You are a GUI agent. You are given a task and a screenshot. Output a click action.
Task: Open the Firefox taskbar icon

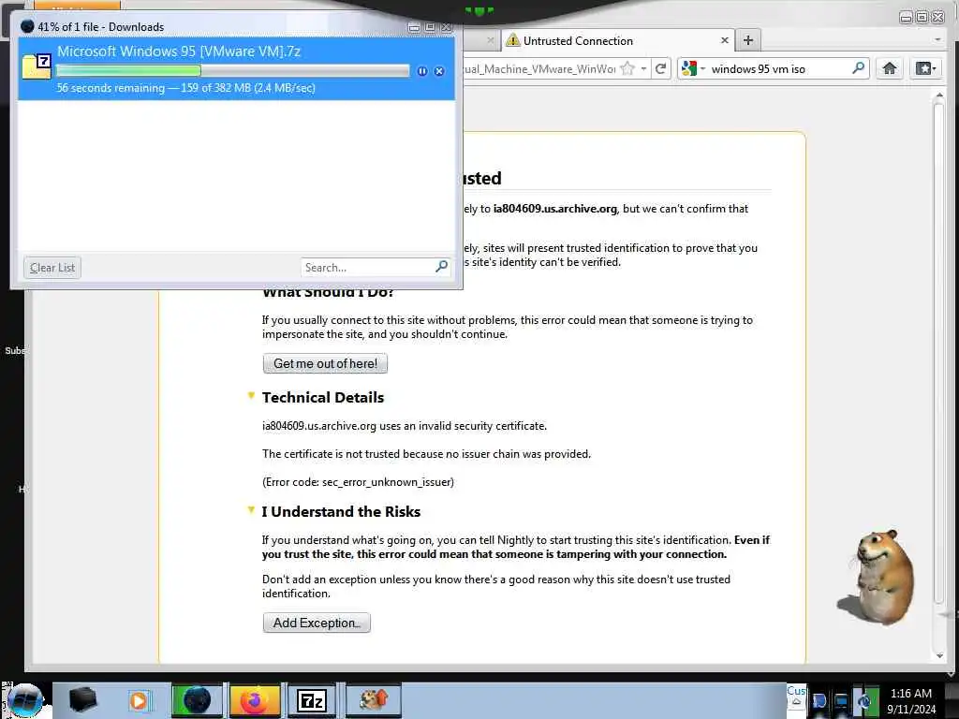point(255,700)
